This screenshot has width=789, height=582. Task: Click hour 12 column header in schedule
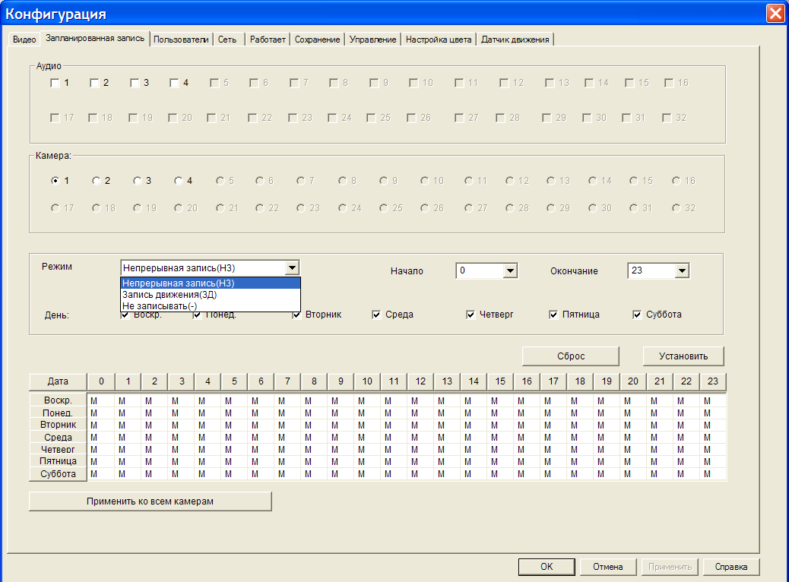[420, 381]
